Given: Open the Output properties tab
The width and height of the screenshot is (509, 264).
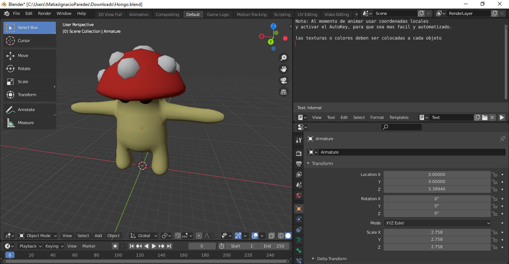Looking at the screenshot, I should point(298,164).
